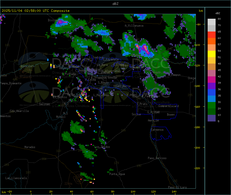
Task: Click the Agua_Toro place label
Action: 27,66
